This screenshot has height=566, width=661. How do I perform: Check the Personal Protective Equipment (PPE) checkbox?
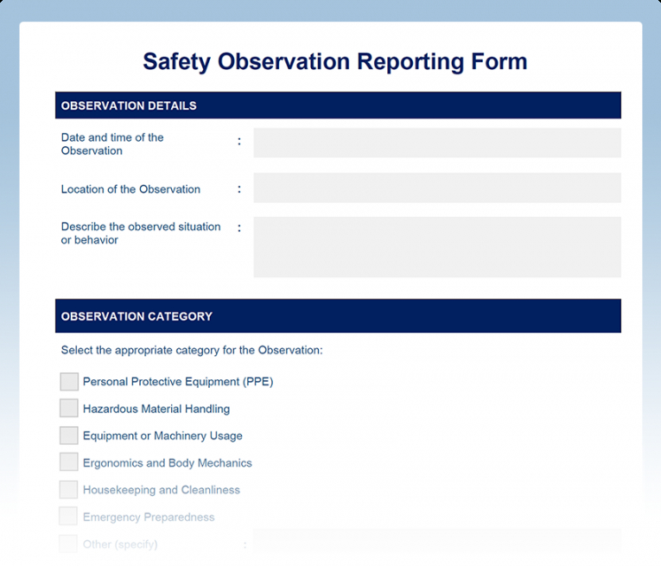(69, 382)
